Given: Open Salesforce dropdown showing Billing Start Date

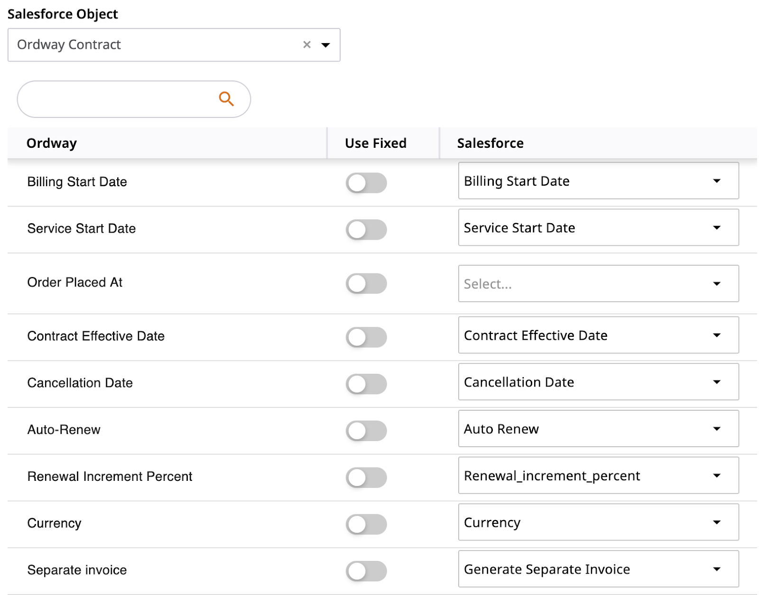Looking at the screenshot, I should coord(598,180).
